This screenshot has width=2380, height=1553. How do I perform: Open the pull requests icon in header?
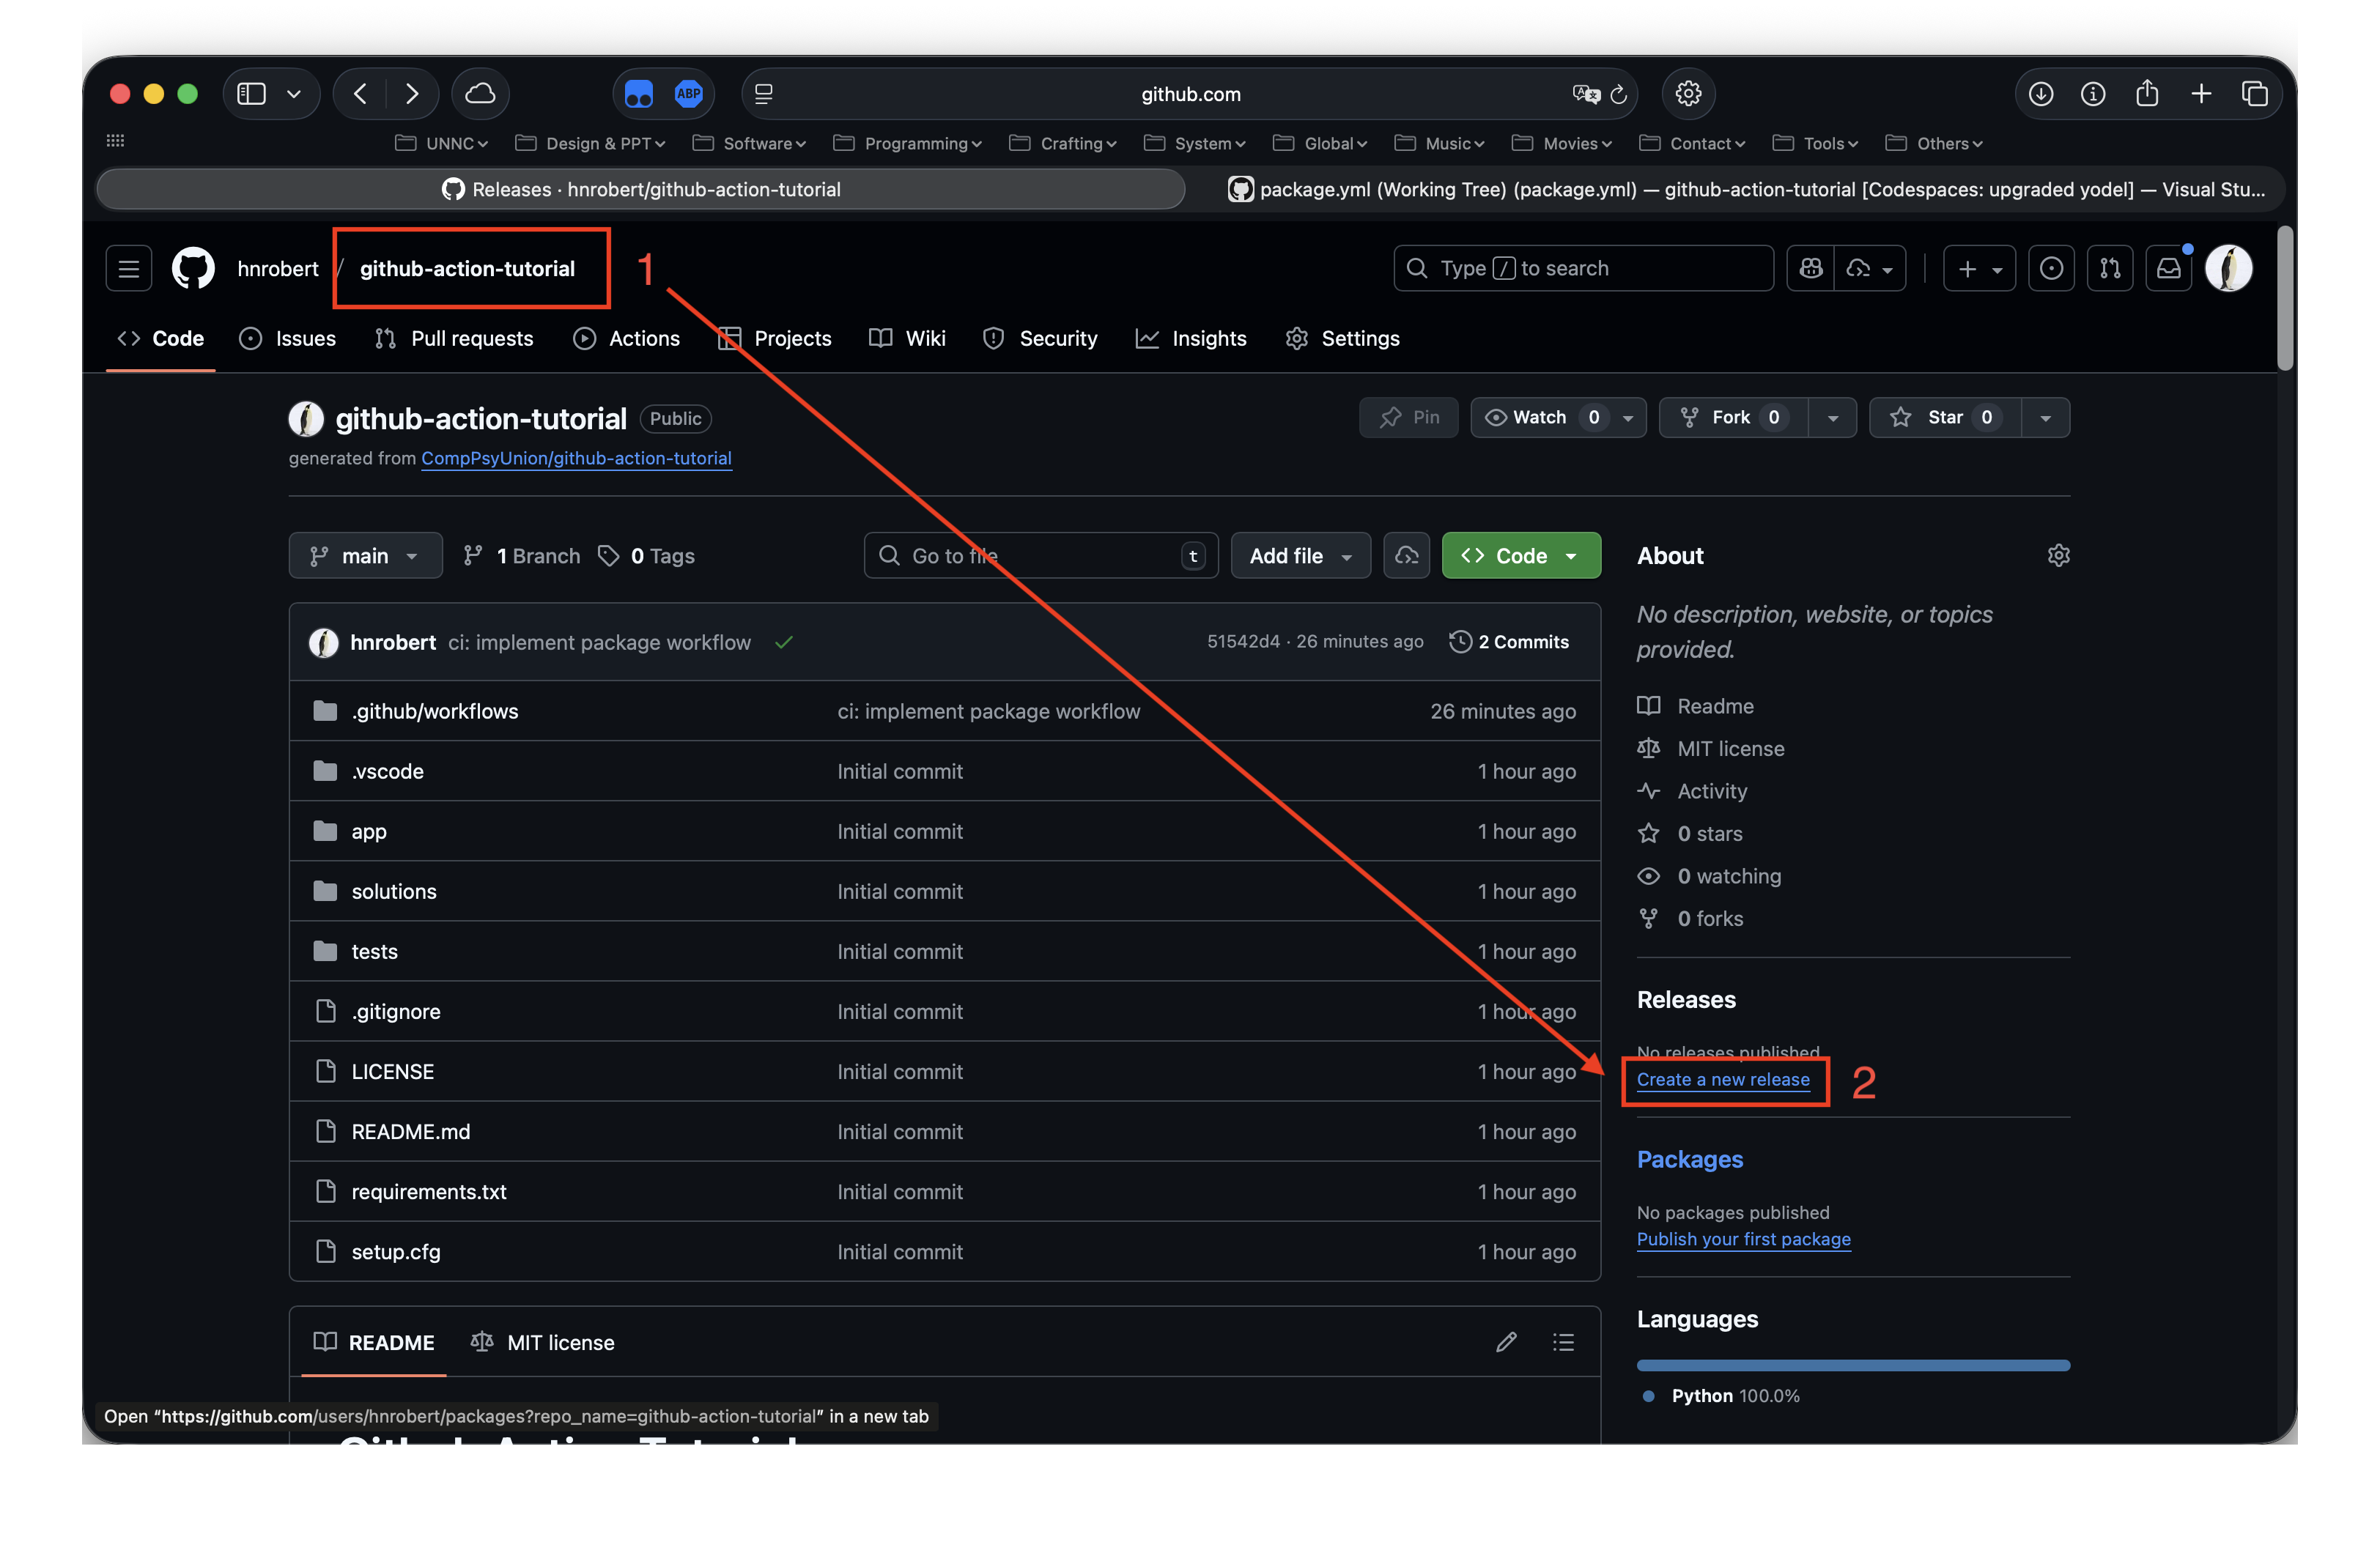(x=2110, y=268)
